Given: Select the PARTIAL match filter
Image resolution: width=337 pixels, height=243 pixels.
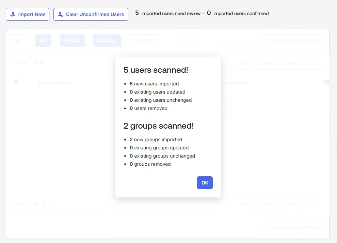Looking at the screenshot, I should [107, 41].
